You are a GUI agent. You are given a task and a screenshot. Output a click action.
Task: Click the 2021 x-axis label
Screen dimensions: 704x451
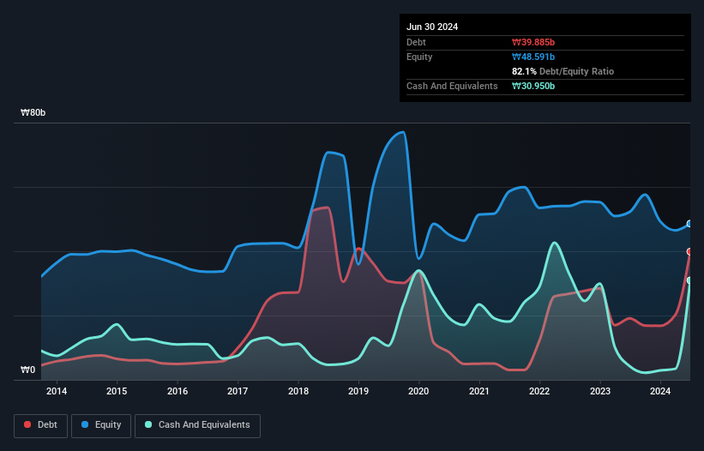pyautogui.click(x=479, y=391)
